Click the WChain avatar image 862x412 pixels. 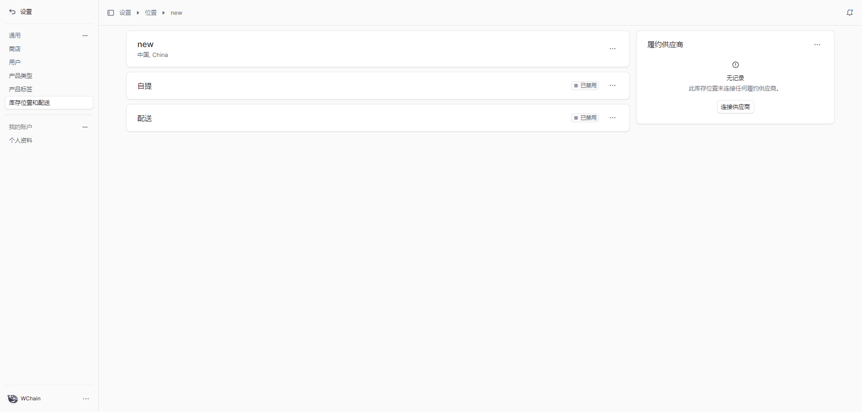point(13,399)
